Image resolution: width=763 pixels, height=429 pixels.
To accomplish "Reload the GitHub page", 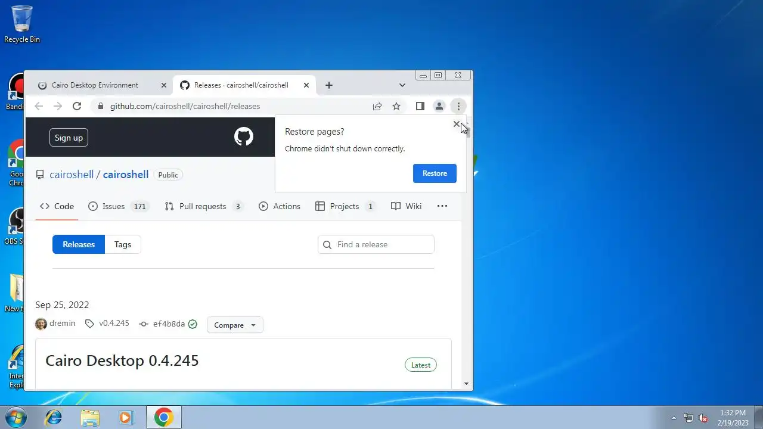I will 77,106.
